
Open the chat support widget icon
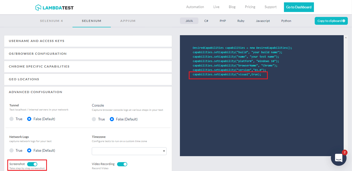coord(338,158)
